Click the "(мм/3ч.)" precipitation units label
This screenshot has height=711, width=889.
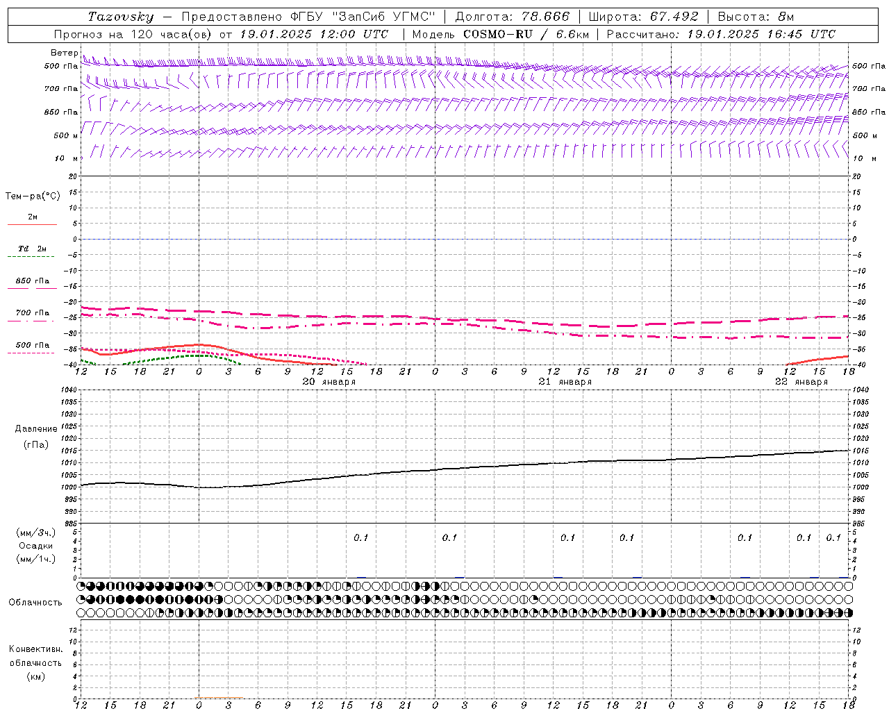(x=35, y=533)
